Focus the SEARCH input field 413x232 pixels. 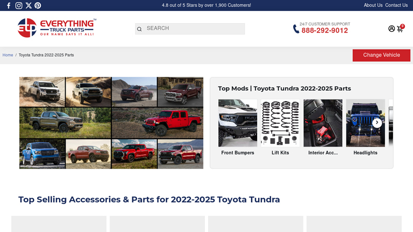point(190,29)
